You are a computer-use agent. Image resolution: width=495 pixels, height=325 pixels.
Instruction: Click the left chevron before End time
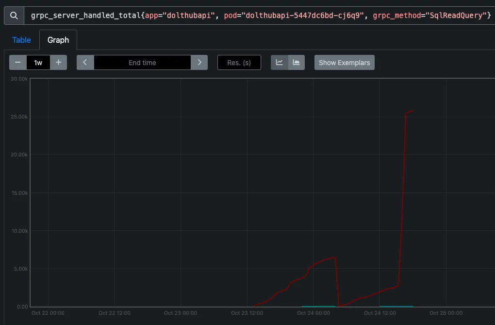click(85, 62)
